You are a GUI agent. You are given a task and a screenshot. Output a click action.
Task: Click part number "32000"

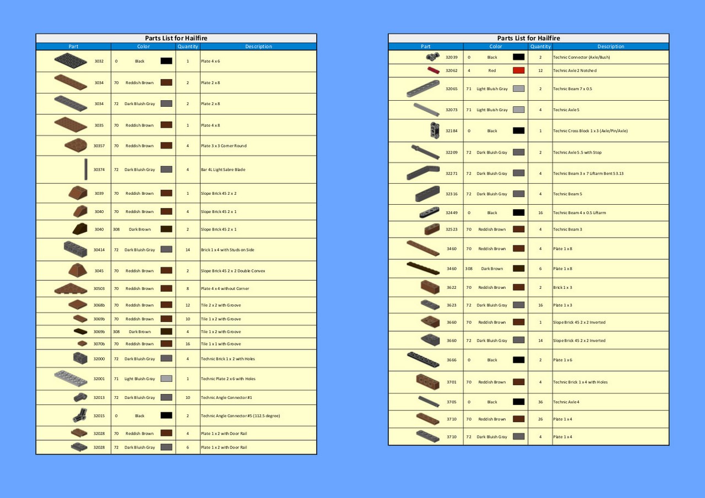(x=99, y=359)
